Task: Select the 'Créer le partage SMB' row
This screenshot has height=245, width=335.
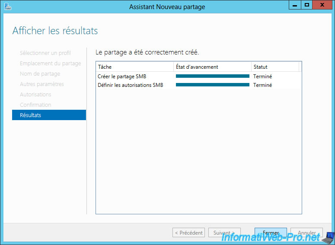Action: tap(199, 76)
